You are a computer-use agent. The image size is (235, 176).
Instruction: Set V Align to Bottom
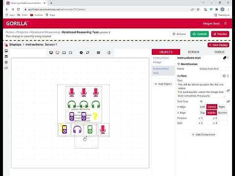pos(223,112)
